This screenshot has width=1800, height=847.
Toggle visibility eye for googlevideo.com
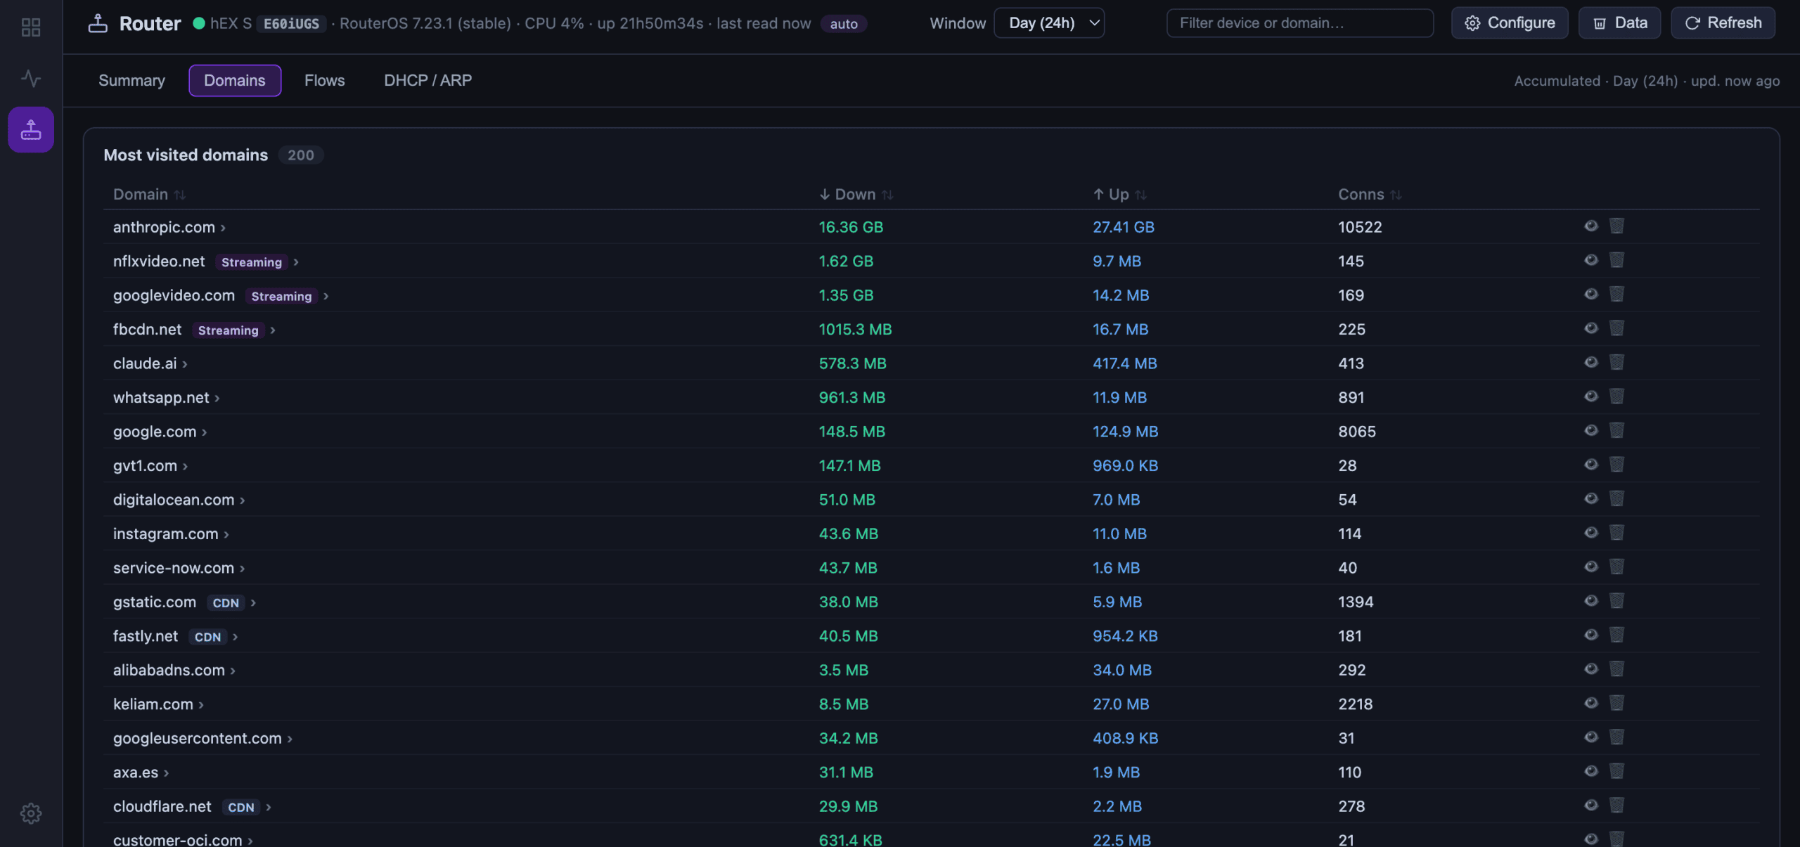coord(1590,294)
